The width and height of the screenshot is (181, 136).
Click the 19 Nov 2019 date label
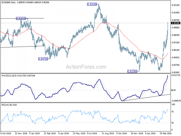[x=137, y=133]
